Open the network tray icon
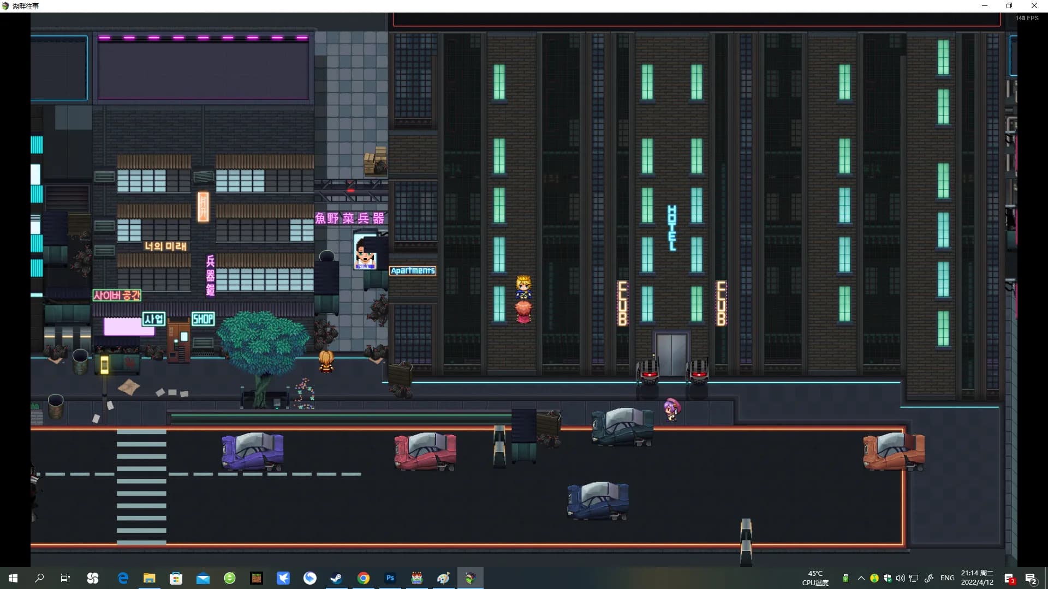 pos(914,578)
